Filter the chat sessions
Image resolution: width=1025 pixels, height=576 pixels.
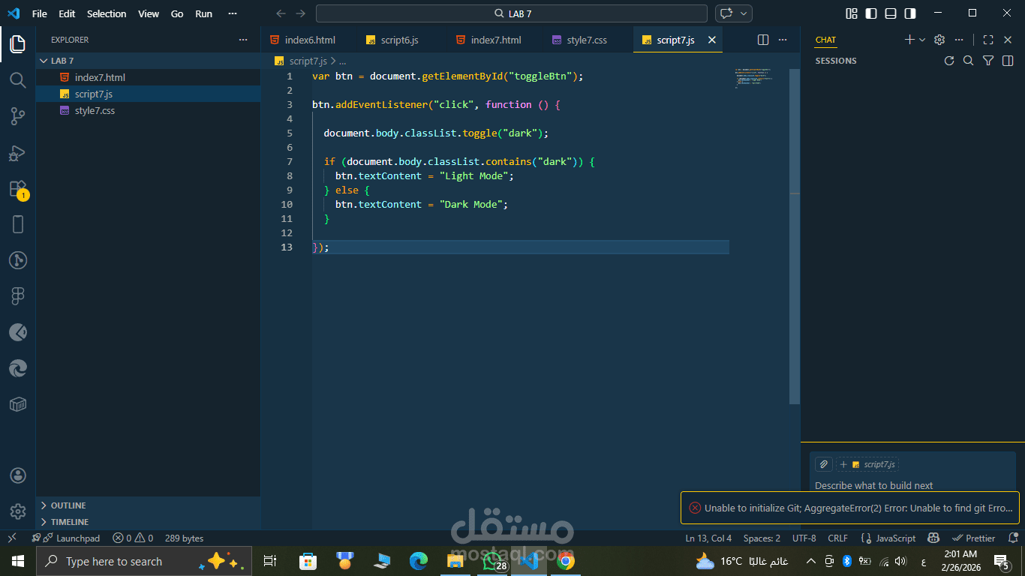(988, 61)
